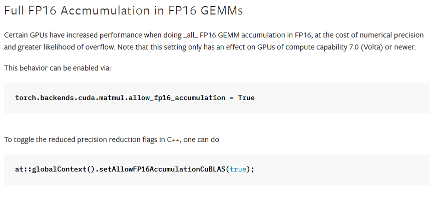Screen dimensions: 431x197
Task: Click "setAllowFP16AccumulationCuBLAS" in the C++ snippet
Action: (x=162, y=169)
